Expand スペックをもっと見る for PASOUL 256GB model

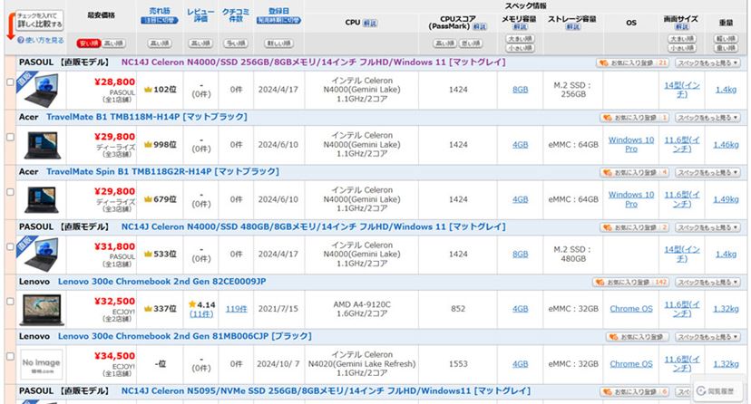[707, 63]
